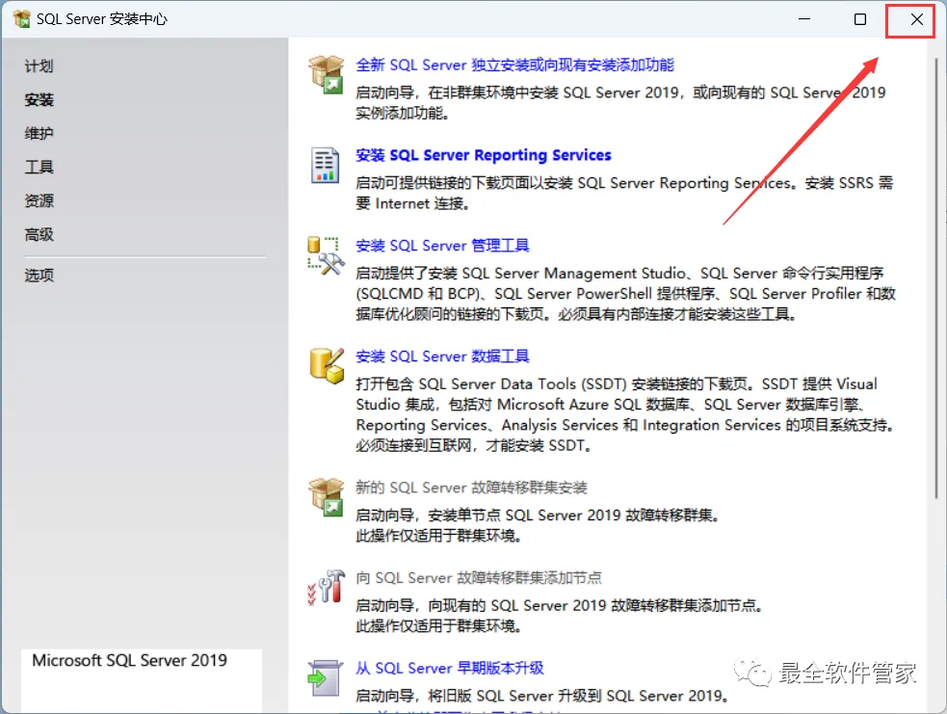947x714 pixels.
Task: Open the 计划 page in the sidebar
Action: pos(39,66)
